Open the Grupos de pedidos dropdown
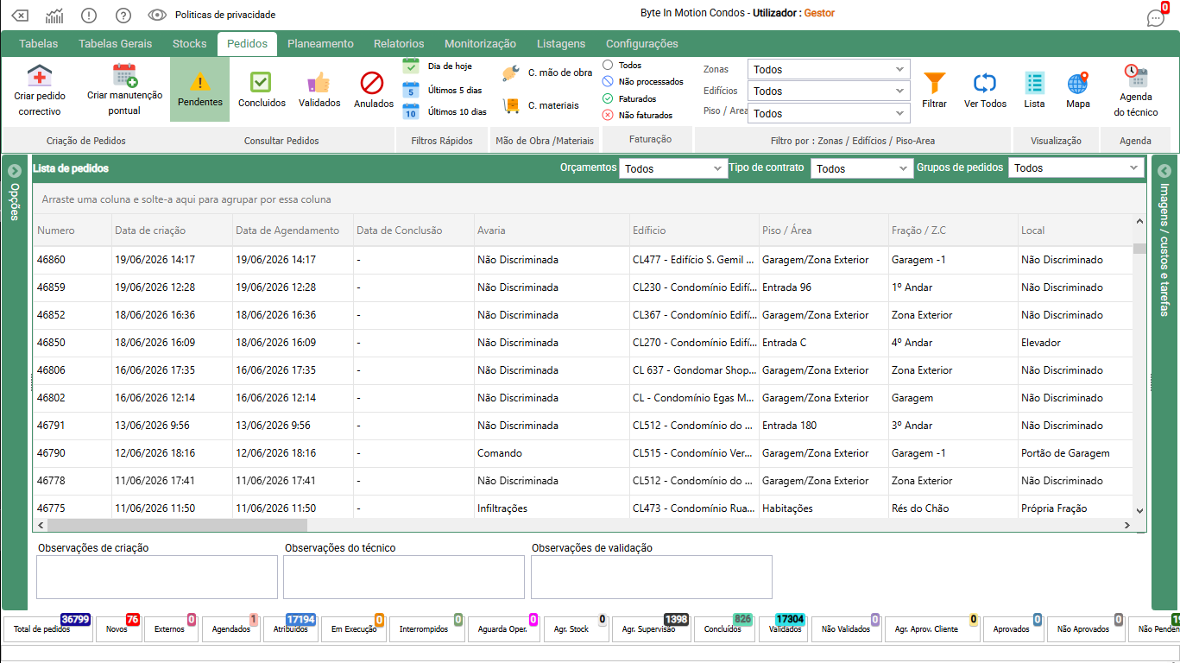This screenshot has height=663, width=1180. pyautogui.click(x=1076, y=168)
